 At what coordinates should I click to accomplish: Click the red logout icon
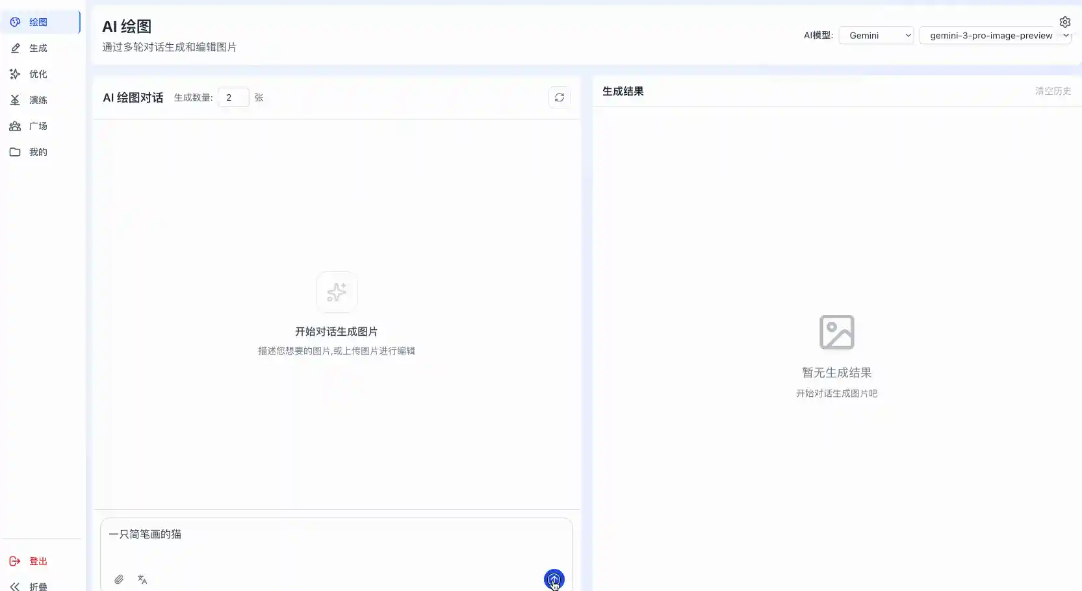[15, 561]
